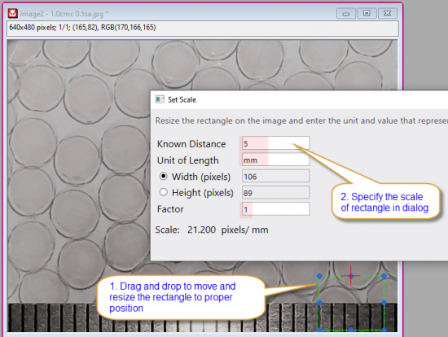Click the Set Scale dialog icon
Screen dimensions: 448x337
160,99
